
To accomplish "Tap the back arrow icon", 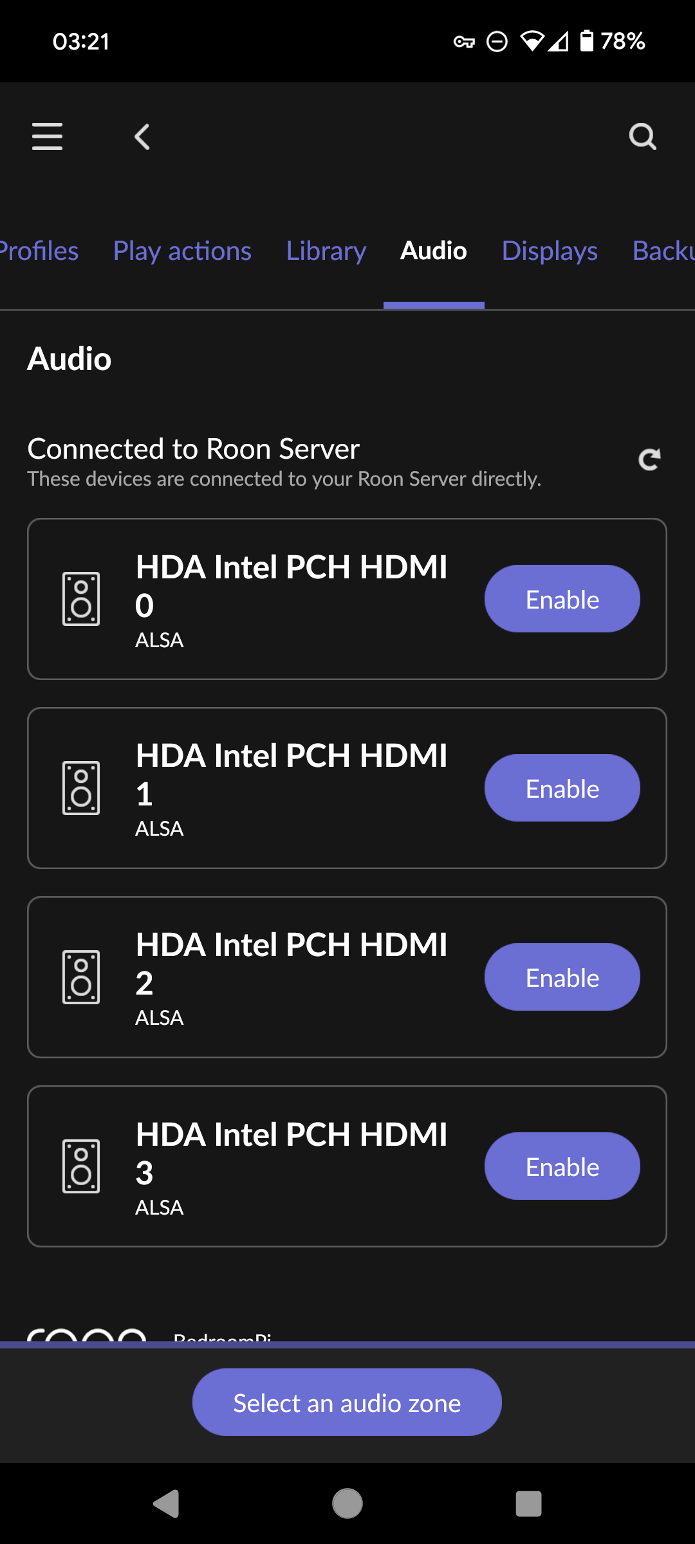I will tap(142, 136).
